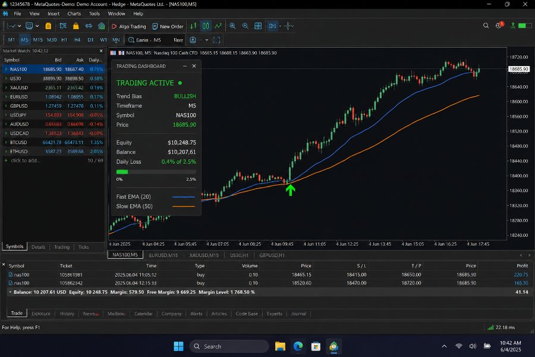
Task: Tile windows with grid icon
Action: pyautogui.click(x=259, y=26)
